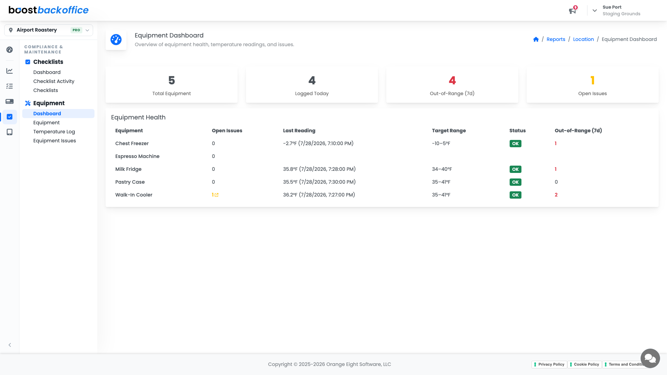The width and height of the screenshot is (667, 375).
Task: Open the task list icon in sidebar rail
Action: click(x=10, y=86)
